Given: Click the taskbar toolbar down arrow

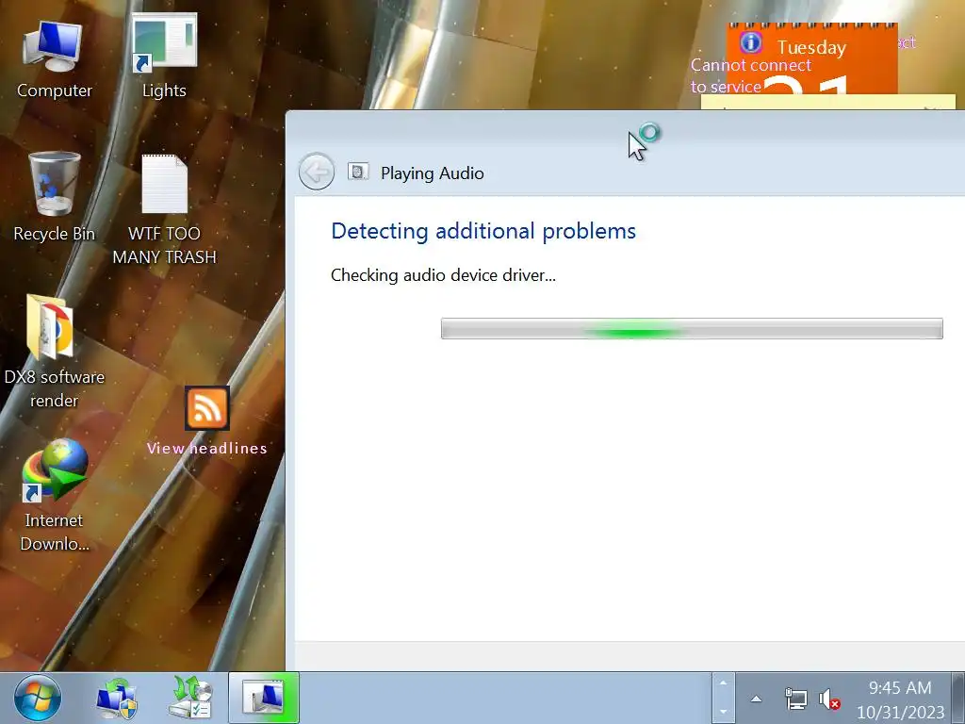Looking at the screenshot, I should (723, 712).
